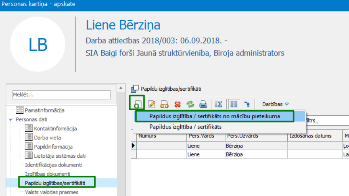Click the red X delete icon
This screenshot has height=196, width=349.
coord(178,104)
